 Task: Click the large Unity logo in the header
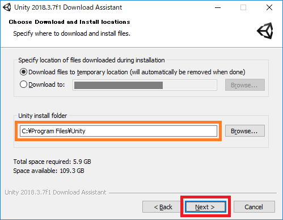click(x=265, y=31)
